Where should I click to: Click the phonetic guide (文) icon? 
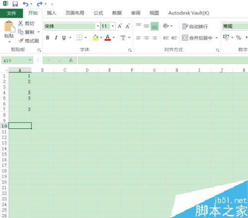pos(123,38)
